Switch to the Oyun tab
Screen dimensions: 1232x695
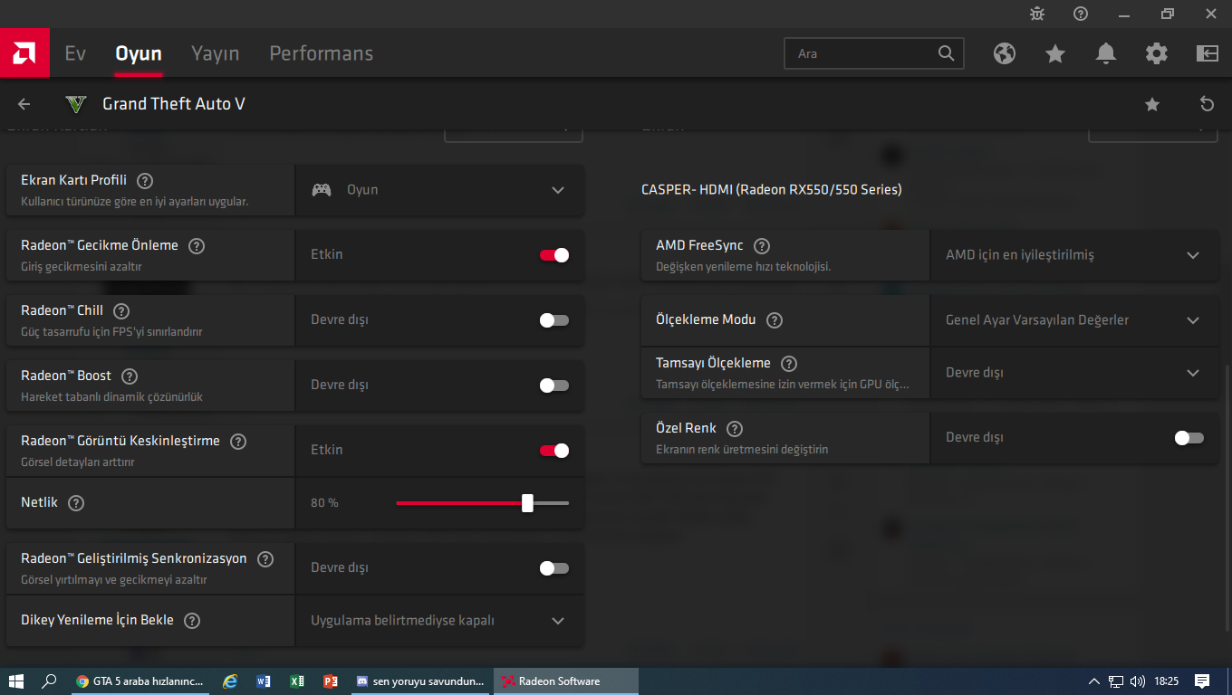point(139,53)
